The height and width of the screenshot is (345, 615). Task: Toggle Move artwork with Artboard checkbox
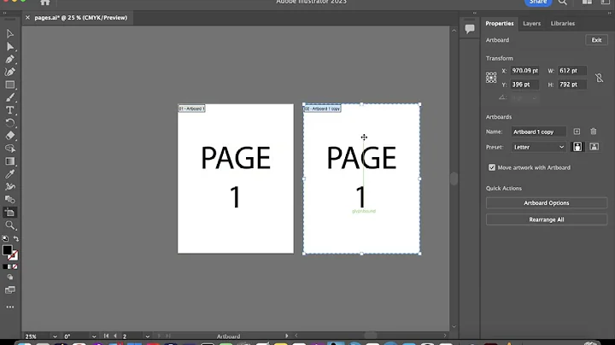point(492,167)
